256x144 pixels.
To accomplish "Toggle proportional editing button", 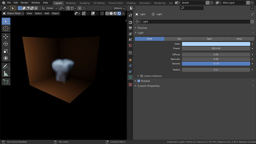I will (x=79, y=8).
